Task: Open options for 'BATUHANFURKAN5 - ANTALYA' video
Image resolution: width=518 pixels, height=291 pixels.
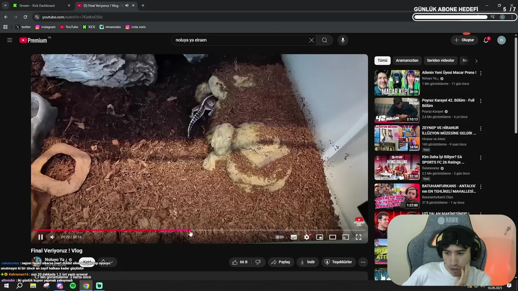Action: click(x=481, y=187)
